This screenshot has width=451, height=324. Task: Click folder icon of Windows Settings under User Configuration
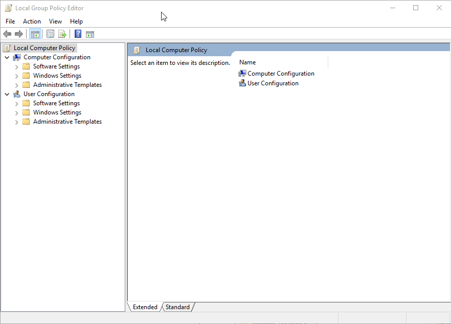tap(26, 112)
